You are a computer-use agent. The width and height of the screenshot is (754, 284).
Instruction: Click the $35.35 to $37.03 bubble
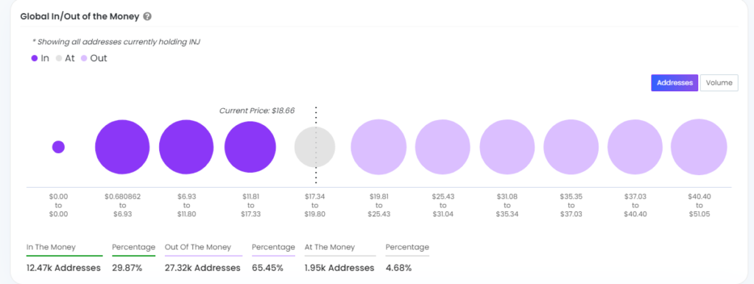571,147
